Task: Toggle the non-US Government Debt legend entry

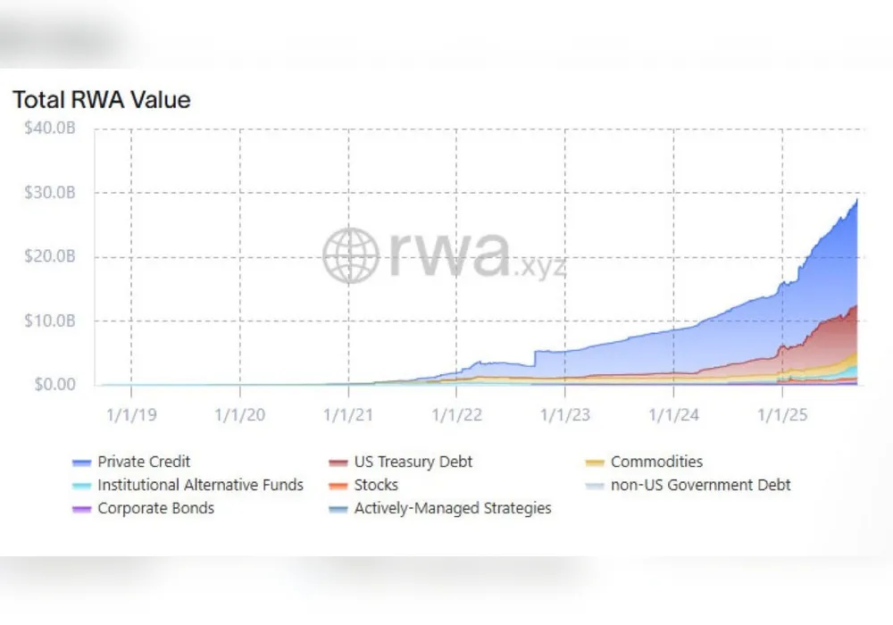Action: coord(688,485)
